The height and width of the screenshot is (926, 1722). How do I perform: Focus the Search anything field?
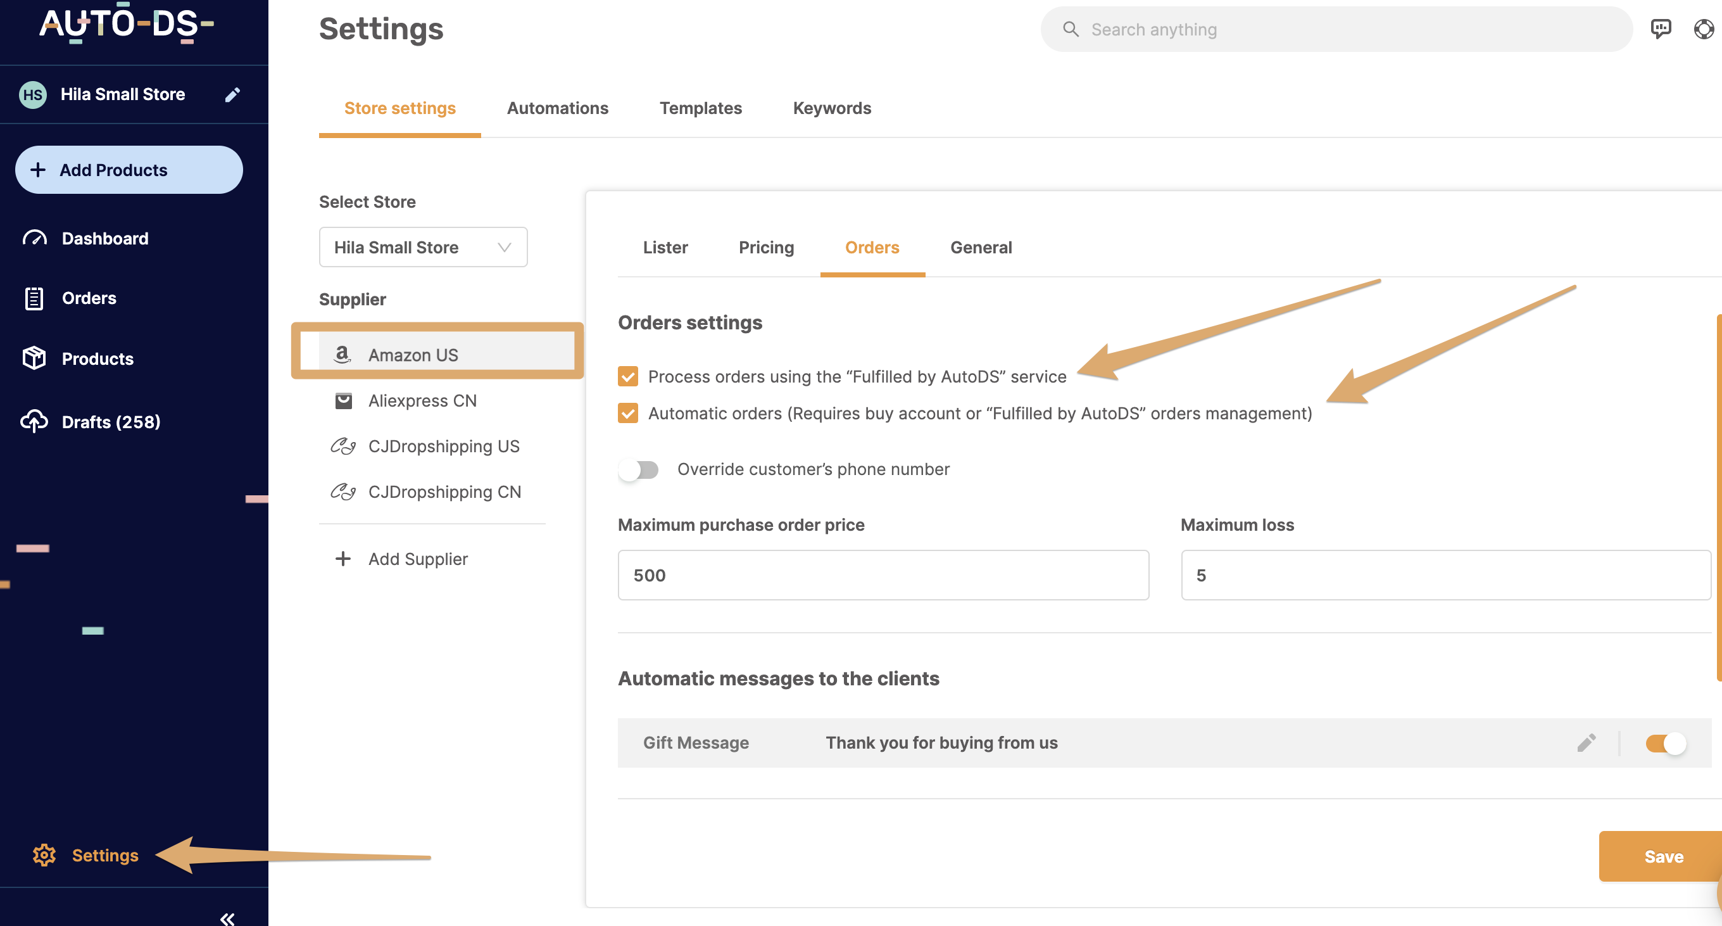pyautogui.click(x=1336, y=29)
